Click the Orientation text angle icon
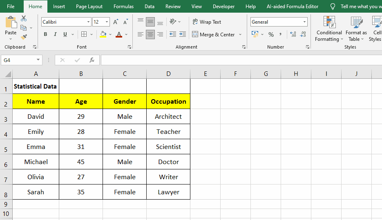382x220 pixels. point(173,22)
